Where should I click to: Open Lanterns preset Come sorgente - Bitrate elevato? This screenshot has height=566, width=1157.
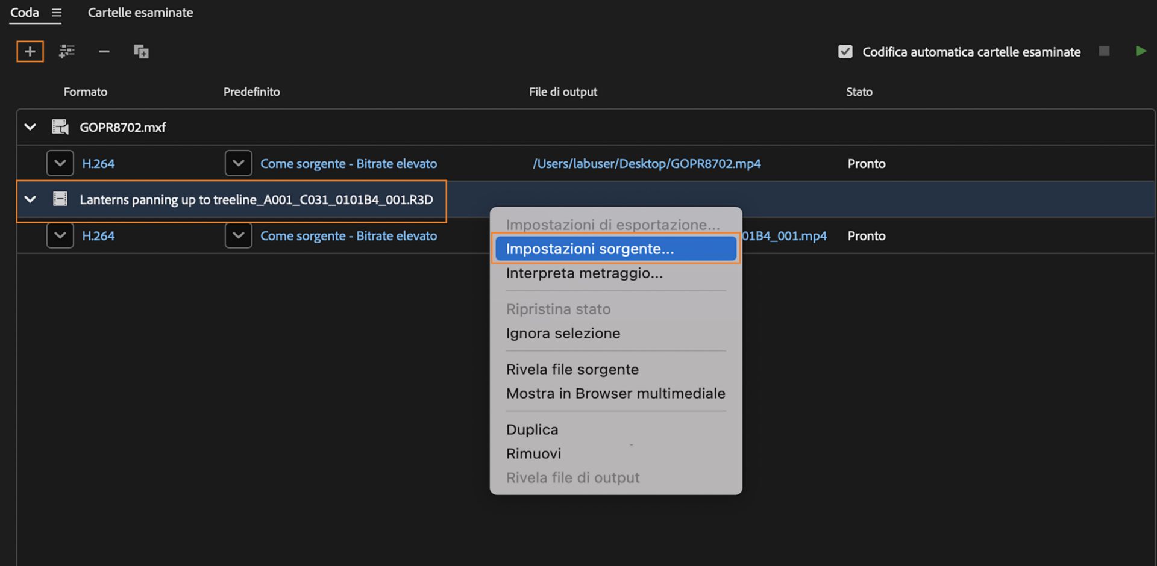pos(348,235)
